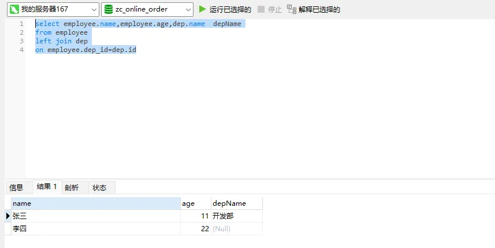Expand the 我的服务器167 connection dropdown arrow
495x248 pixels.
pos(94,9)
